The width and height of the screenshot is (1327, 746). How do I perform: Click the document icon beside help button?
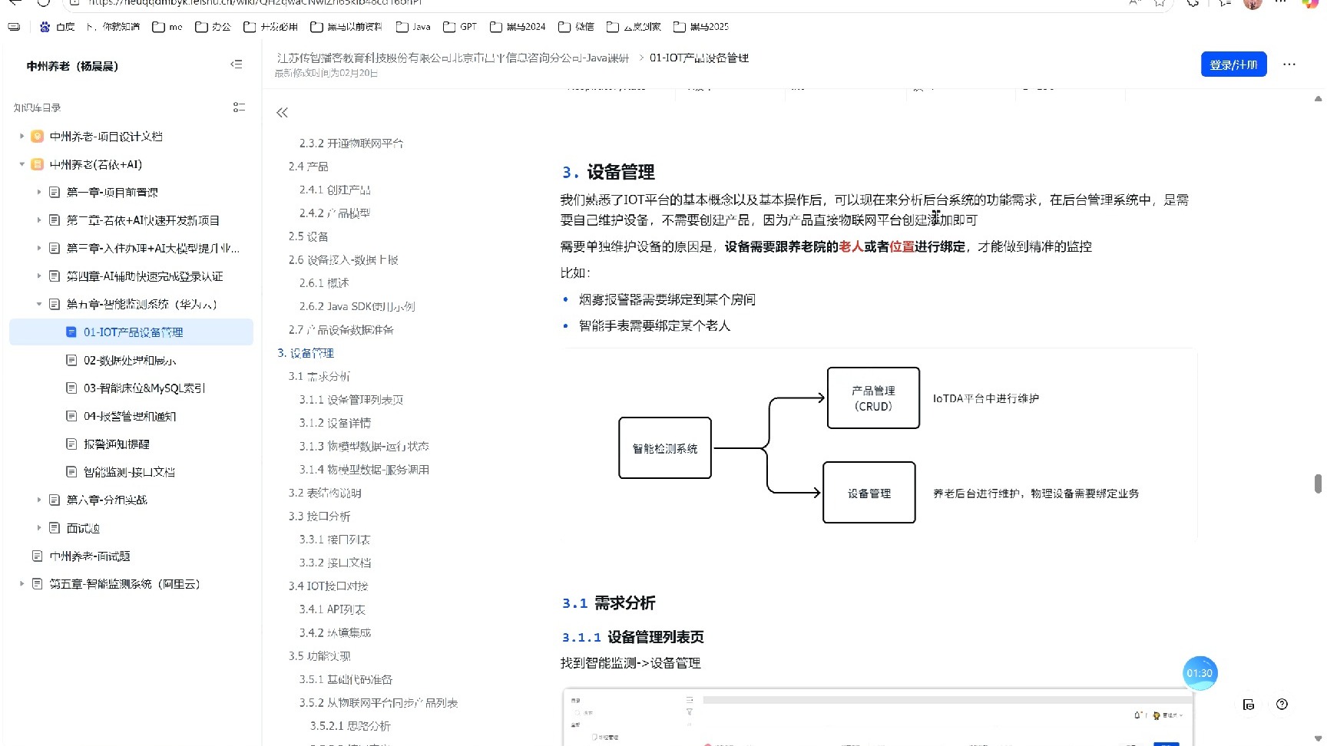pyautogui.click(x=1249, y=705)
